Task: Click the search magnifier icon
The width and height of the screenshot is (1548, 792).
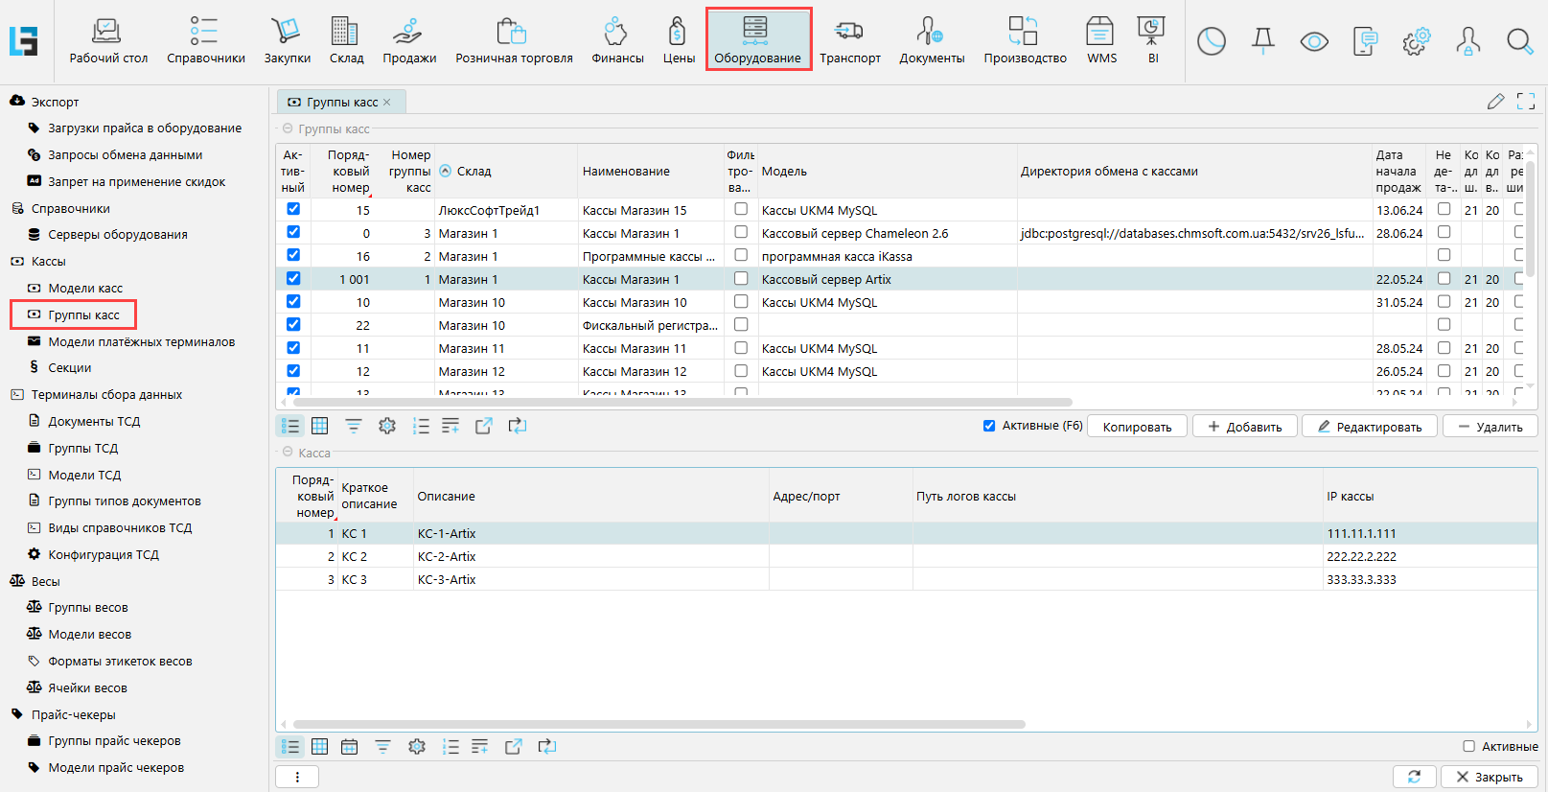Action: [x=1519, y=41]
